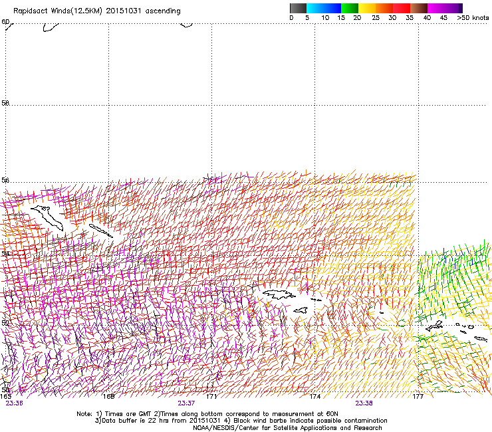Click the '177' longitude axis label

pyautogui.click(x=418, y=397)
